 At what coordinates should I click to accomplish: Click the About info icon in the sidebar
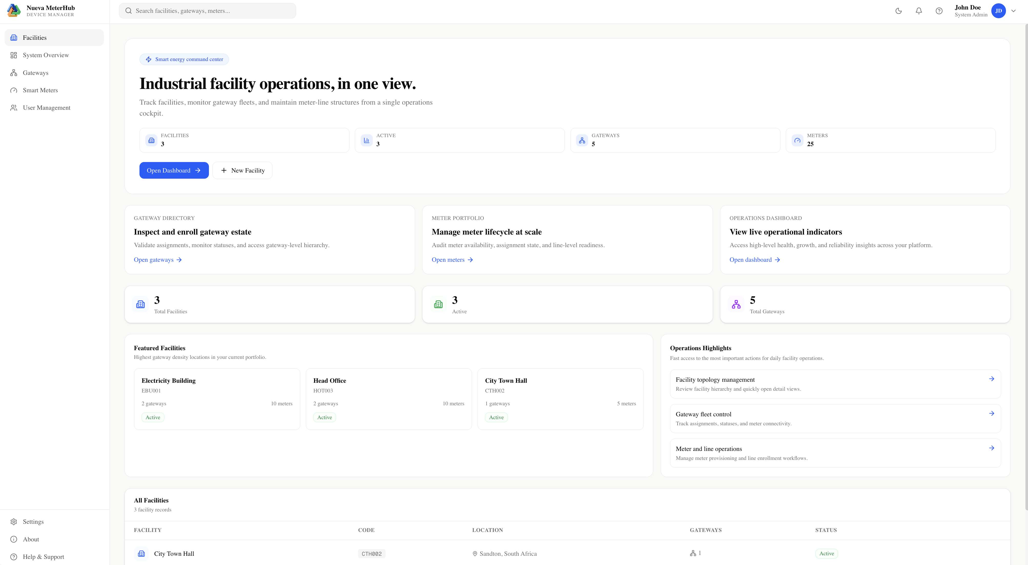[x=14, y=539]
